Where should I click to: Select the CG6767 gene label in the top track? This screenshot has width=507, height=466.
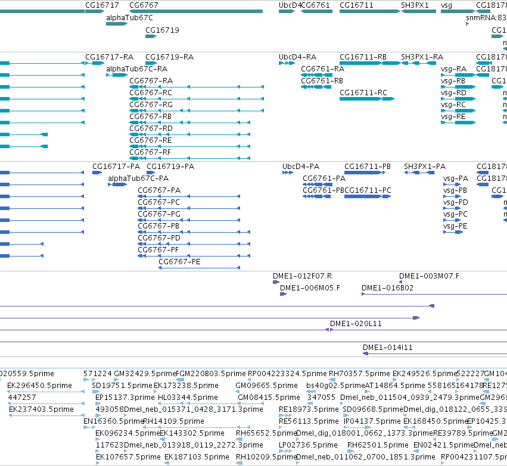pyautogui.click(x=144, y=5)
